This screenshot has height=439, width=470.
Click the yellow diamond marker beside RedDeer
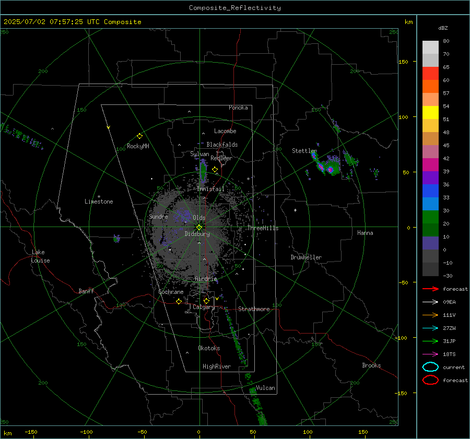(x=215, y=170)
